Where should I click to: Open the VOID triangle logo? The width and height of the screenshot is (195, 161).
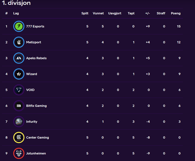19,90
